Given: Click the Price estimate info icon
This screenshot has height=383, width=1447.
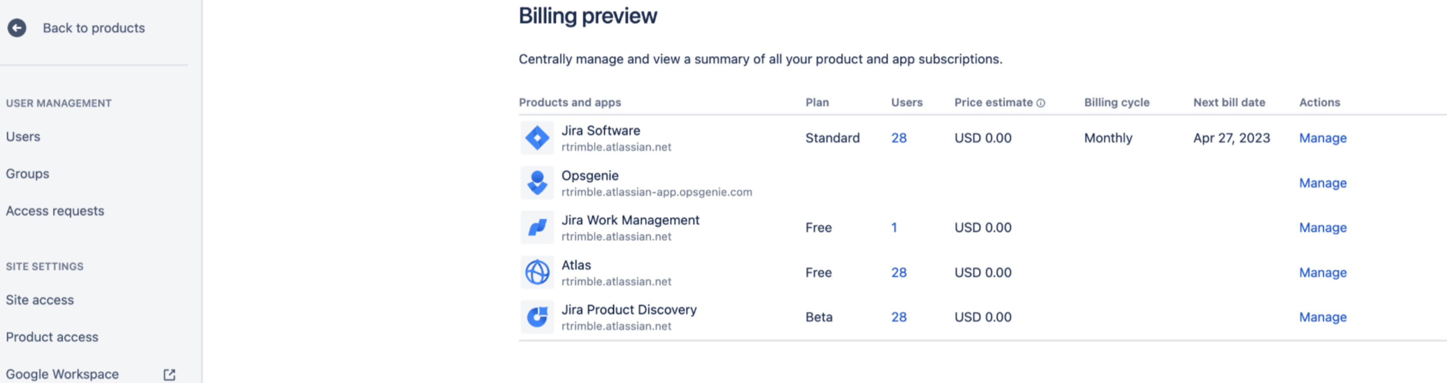Looking at the screenshot, I should pos(1040,103).
